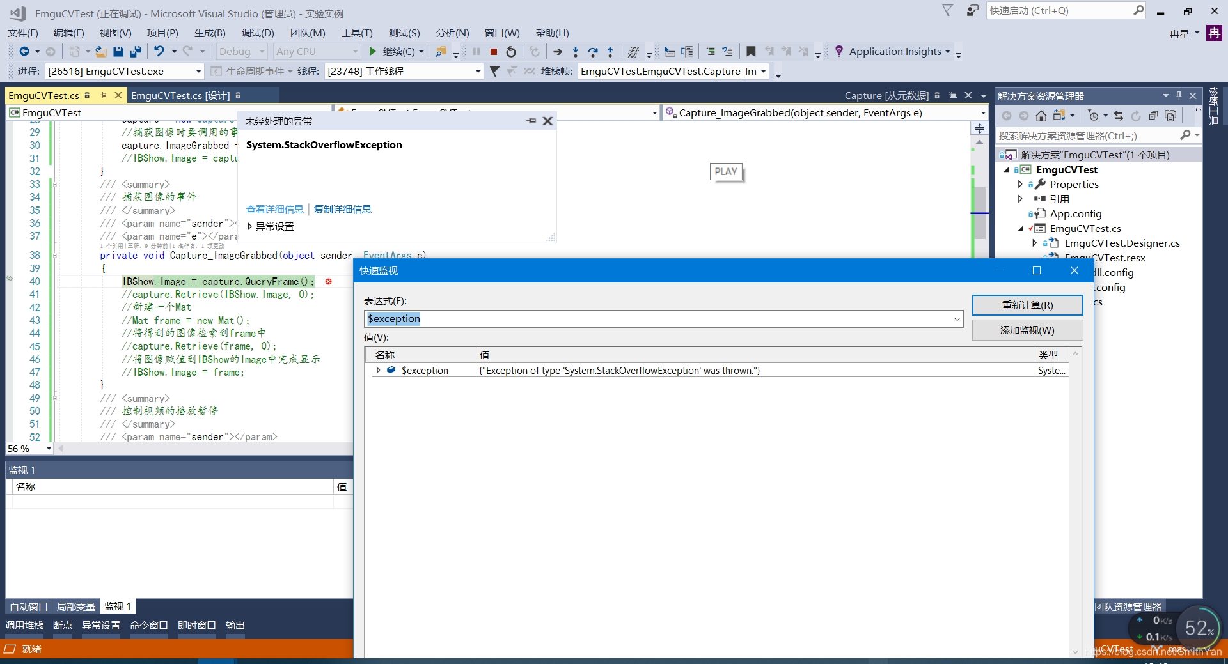Close the unhandled exception popup
The width and height of the screenshot is (1228, 664).
click(547, 121)
